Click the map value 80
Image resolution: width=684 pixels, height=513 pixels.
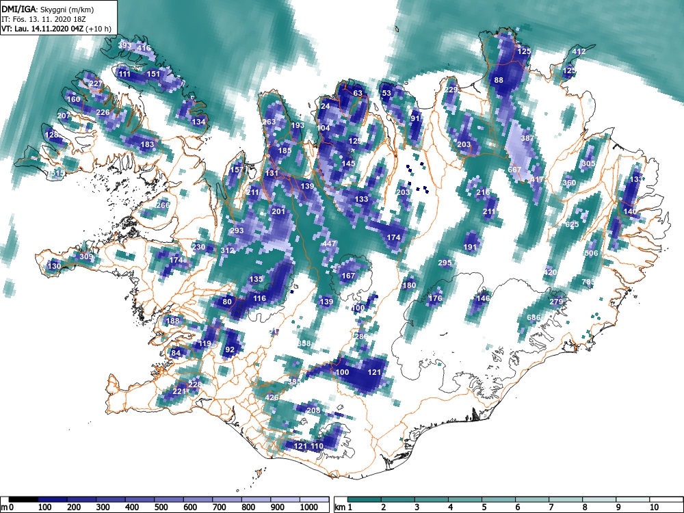click(x=227, y=302)
